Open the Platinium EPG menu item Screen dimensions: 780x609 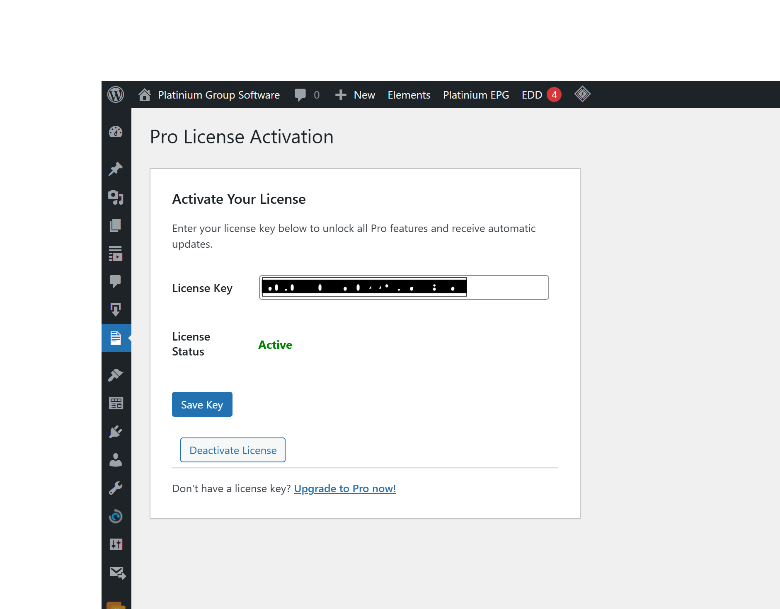tap(475, 94)
